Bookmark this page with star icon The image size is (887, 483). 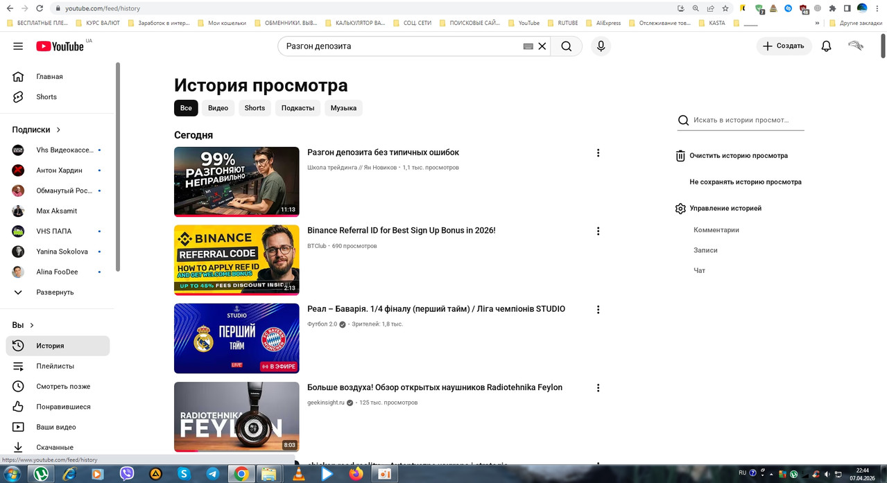pos(725,8)
